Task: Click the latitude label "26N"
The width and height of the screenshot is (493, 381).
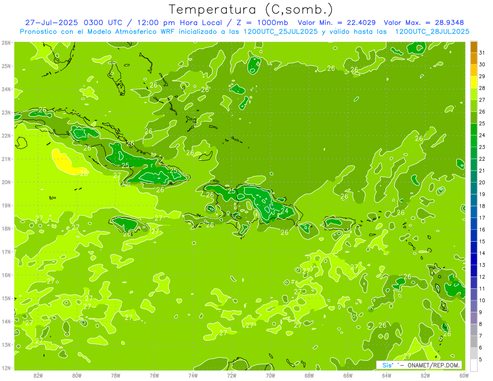Action: 6,43
